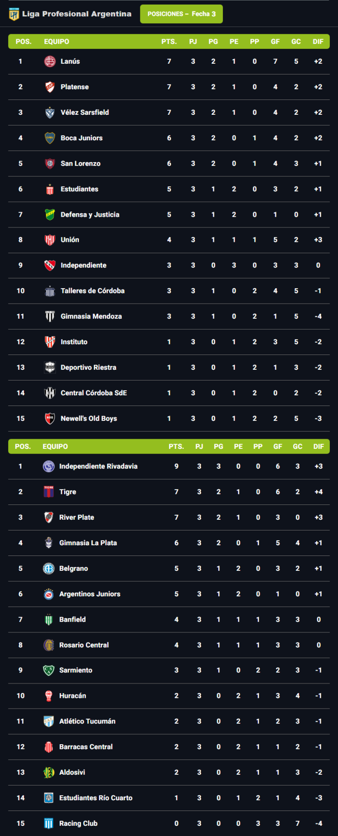Click the Tigre team badge

(x=48, y=492)
